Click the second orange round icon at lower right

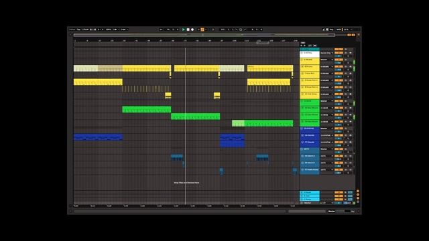click(358, 195)
